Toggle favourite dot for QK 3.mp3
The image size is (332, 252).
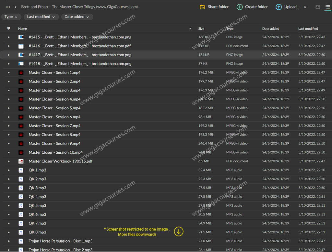pos(9,188)
